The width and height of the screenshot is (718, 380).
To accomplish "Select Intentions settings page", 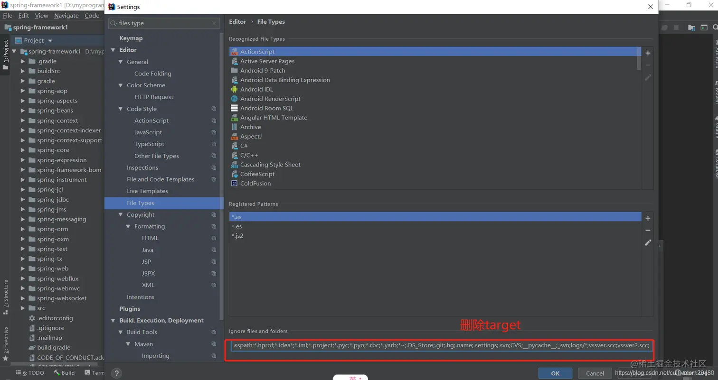I will point(141,297).
